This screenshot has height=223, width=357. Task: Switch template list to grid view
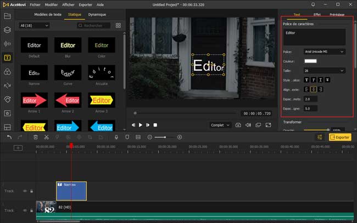(118, 25)
